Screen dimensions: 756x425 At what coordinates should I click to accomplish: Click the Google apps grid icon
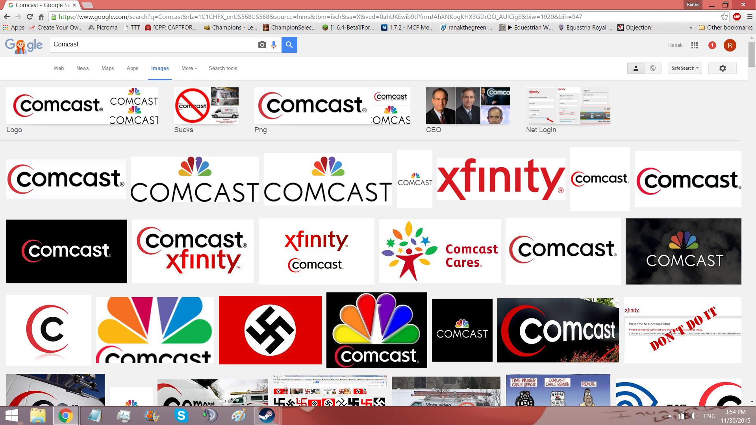tap(694, 44)
